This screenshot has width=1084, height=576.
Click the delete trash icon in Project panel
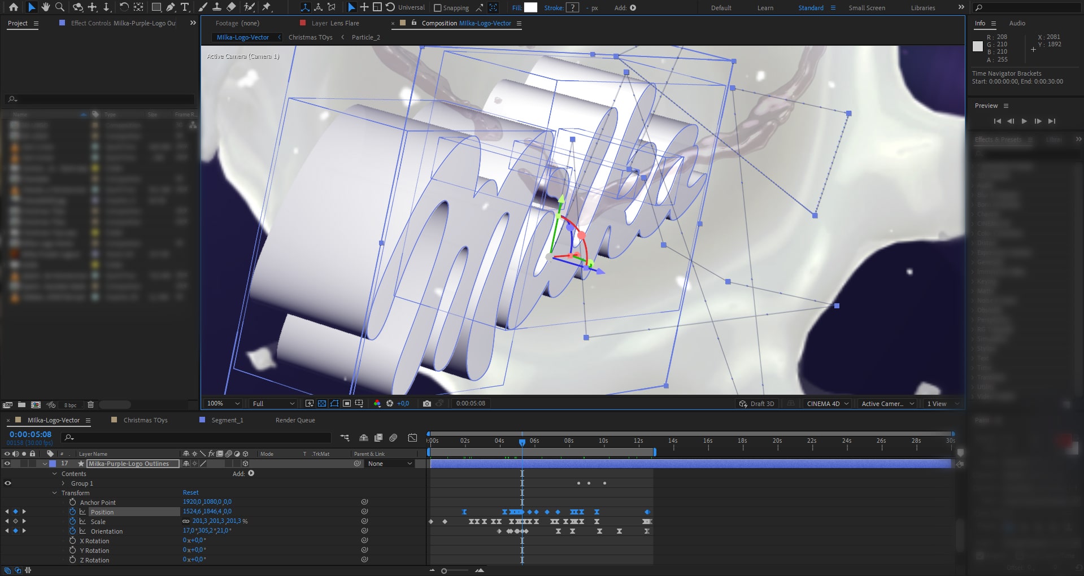point(90,404)
